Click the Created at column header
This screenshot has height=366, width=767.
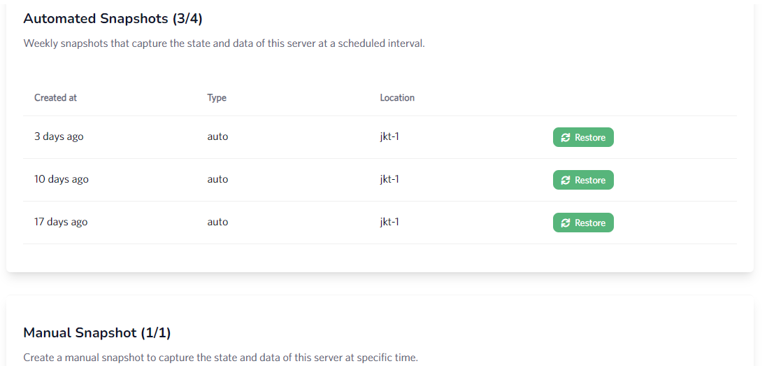click(x=55, y=97)
